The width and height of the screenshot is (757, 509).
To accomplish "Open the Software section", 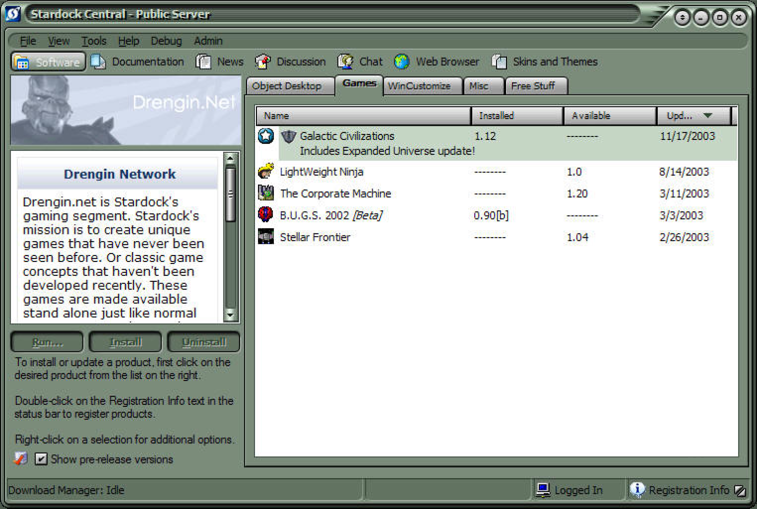I will pos(48,62).
